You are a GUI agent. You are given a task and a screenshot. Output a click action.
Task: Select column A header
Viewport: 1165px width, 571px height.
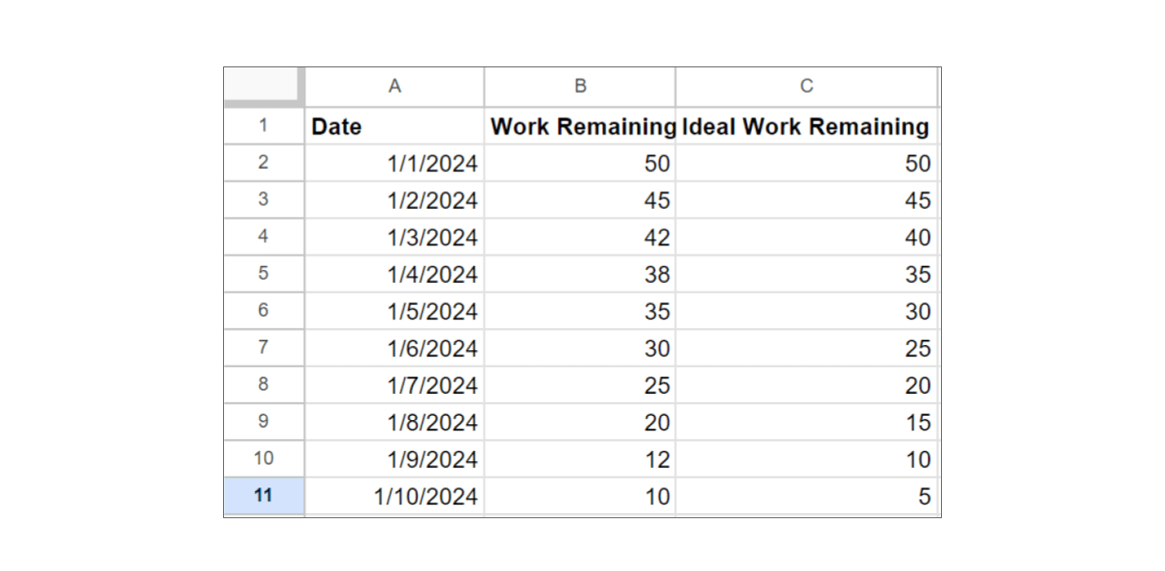pos(394,86)
